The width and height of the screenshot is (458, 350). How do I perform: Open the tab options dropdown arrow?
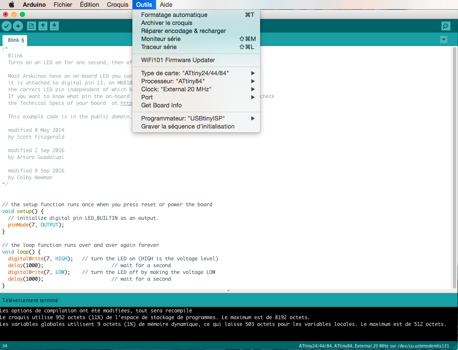444,40
